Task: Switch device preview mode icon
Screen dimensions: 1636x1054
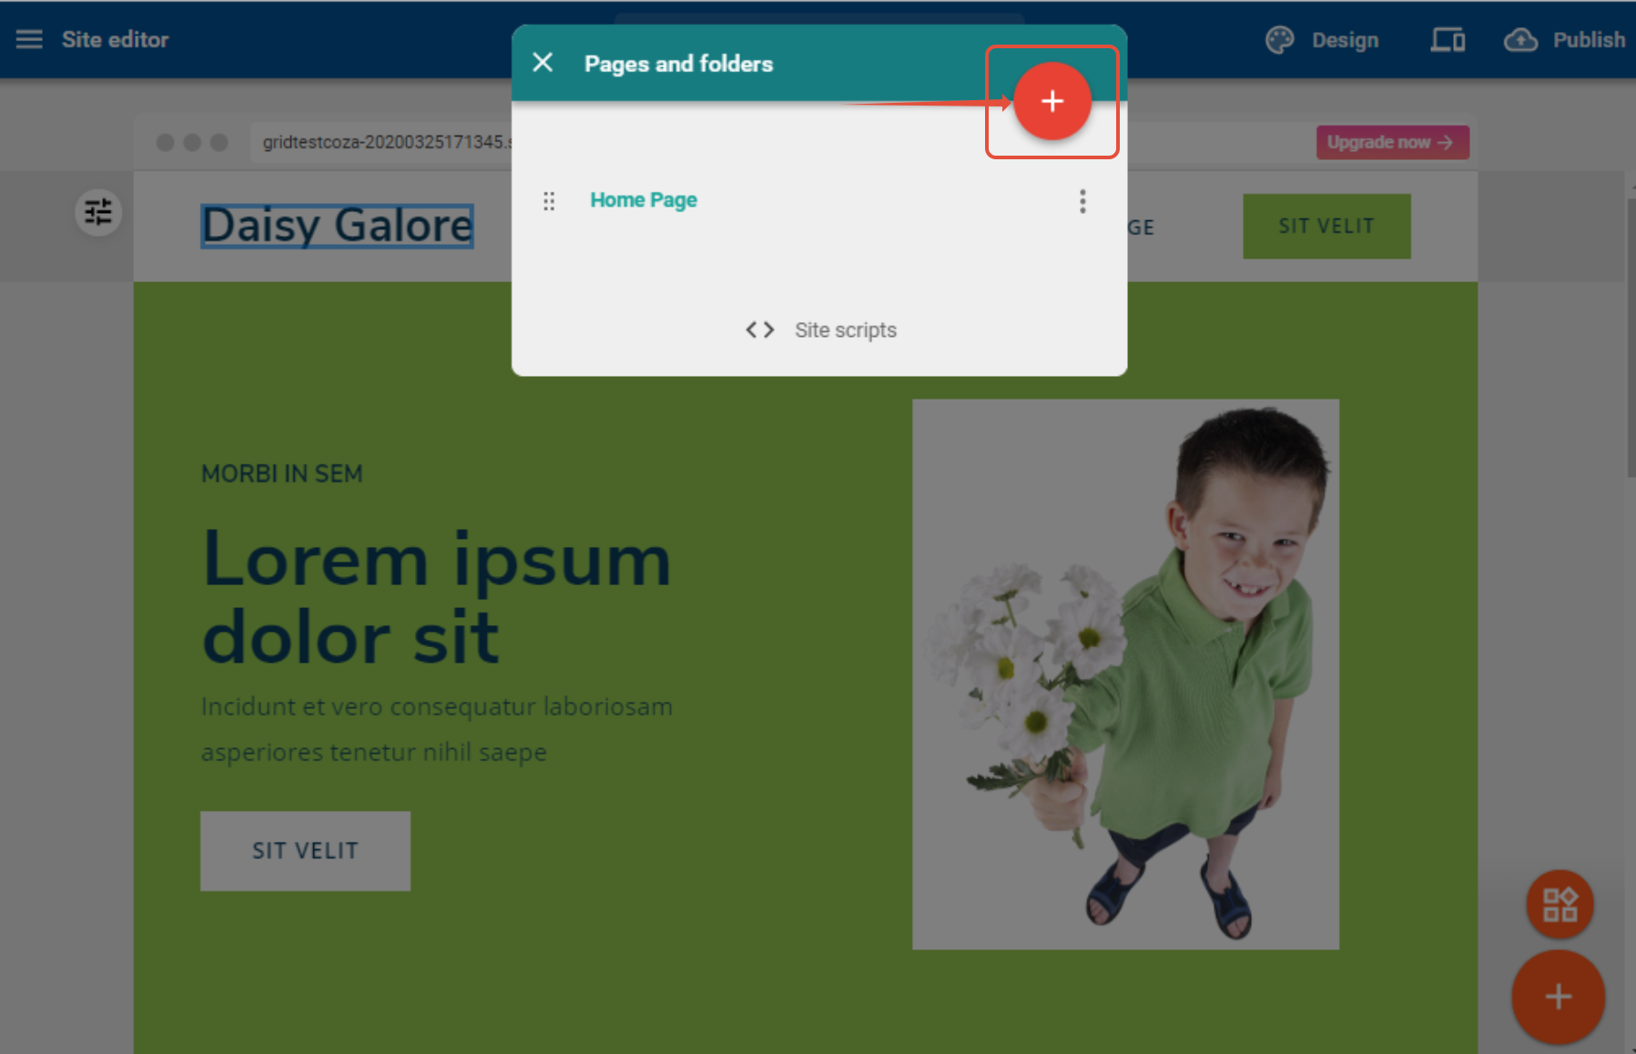Action: coord(1448,40)
